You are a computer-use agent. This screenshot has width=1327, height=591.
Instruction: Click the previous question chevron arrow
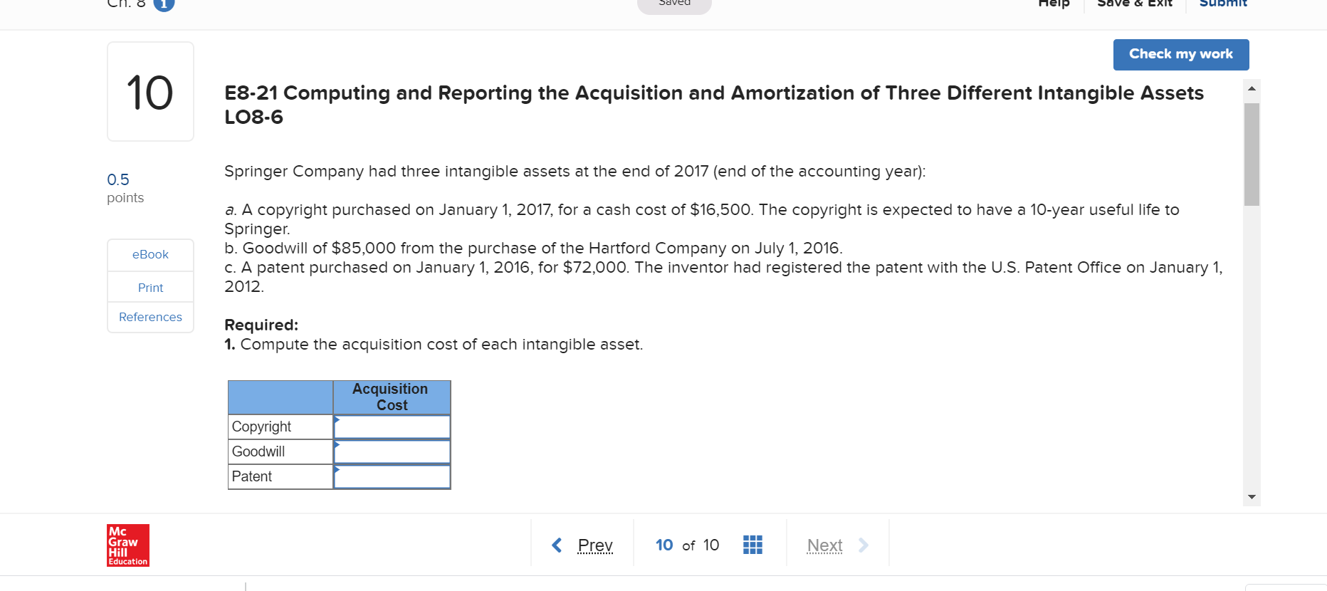coord(557,545)
